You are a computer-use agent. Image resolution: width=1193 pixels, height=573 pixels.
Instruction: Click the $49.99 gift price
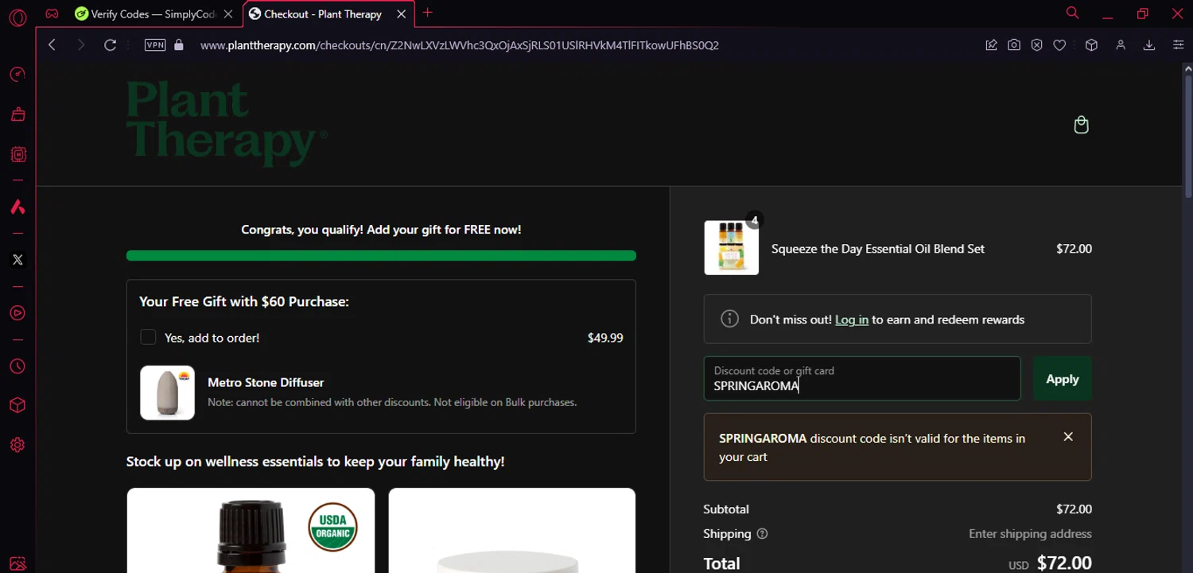[605, 338]
